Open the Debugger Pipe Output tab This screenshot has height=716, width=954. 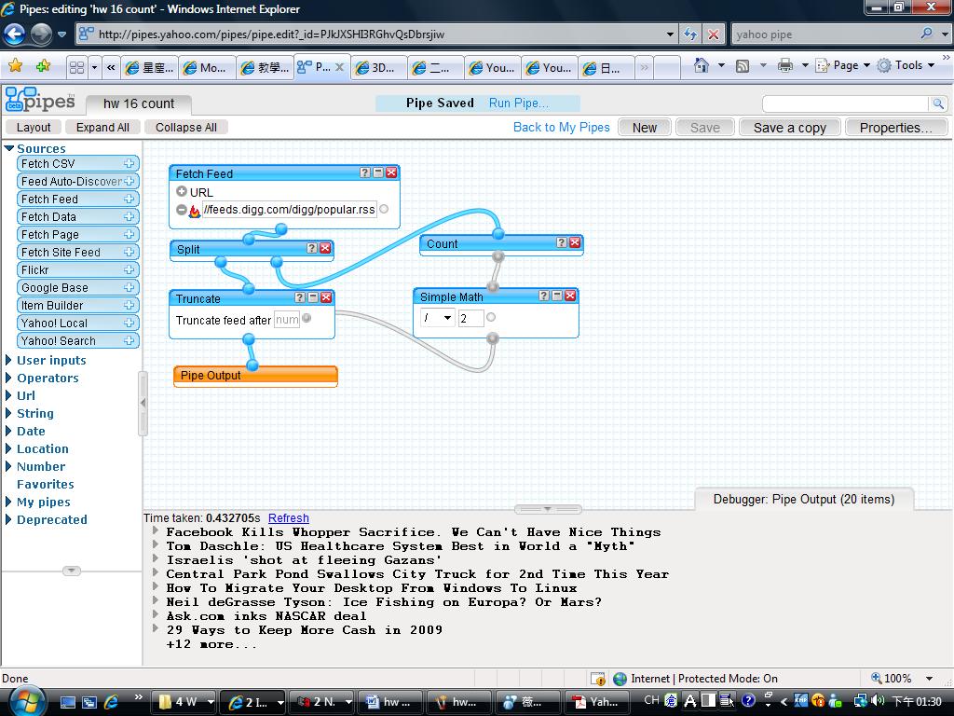(804, 500)
